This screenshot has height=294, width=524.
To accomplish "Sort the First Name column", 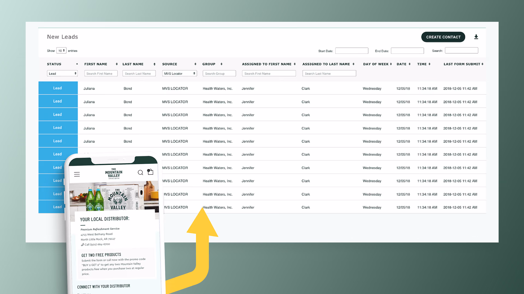I will (117, 64).
